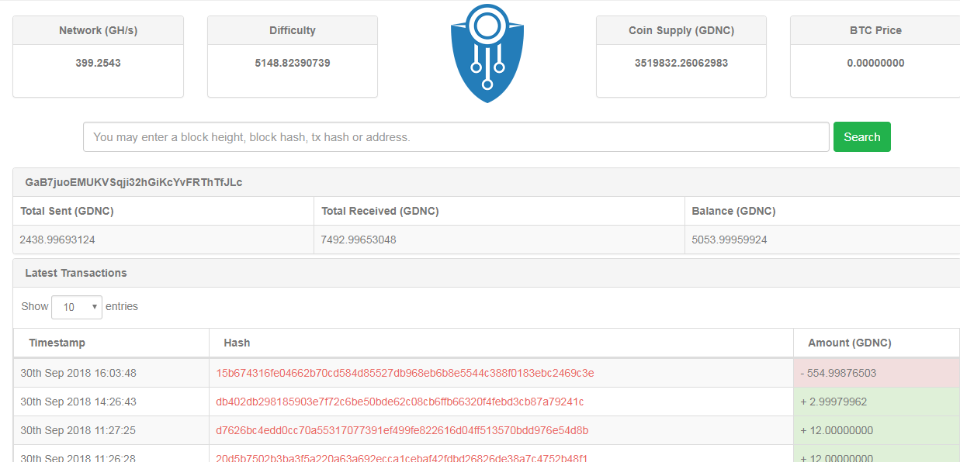Select BTC Price value 0.00000000
Viewport: 960px width, 462px height.
875,63
